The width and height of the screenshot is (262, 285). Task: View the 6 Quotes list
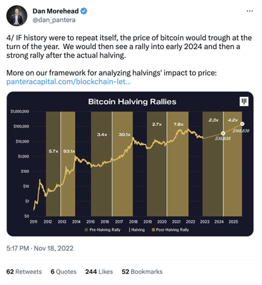[64, 272]
